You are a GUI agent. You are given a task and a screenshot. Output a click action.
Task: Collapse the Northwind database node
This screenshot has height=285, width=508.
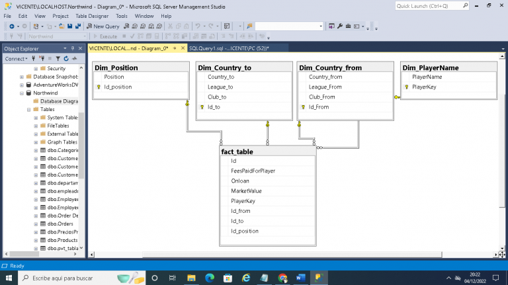[21, 93]
